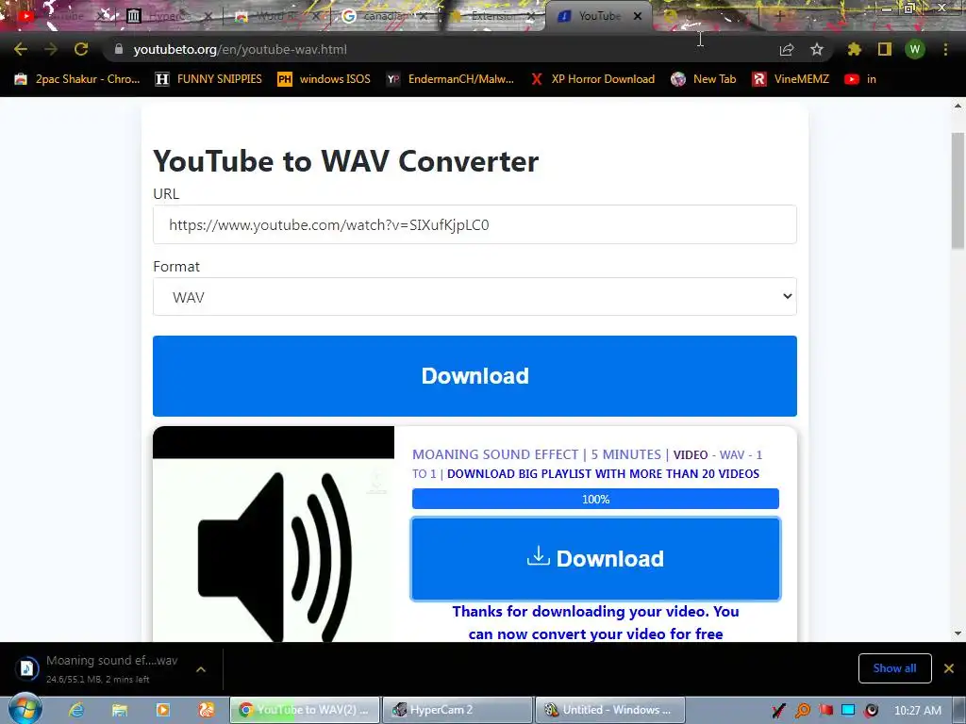The image size is (966, 724).
Task: Open a new tab with plus button
Action: tap(779, 16)
